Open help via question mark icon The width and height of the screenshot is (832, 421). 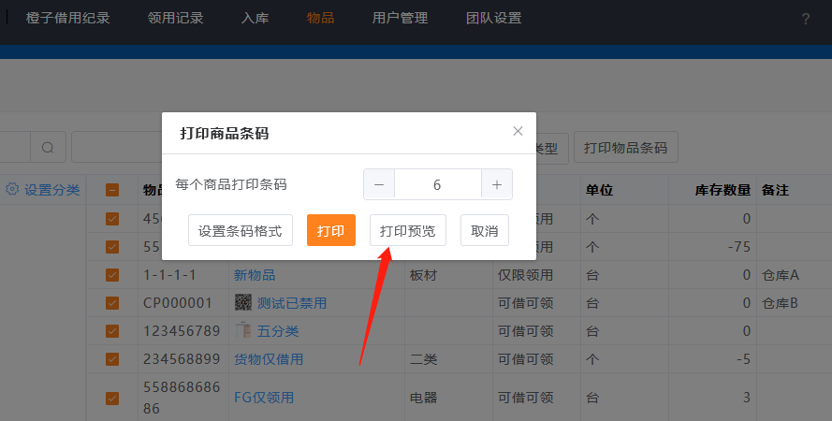pyautogui.click(x=806, y=19)
